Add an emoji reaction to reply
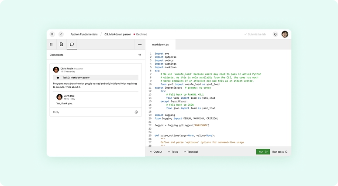The width and height of the screenshot is (338, 186). coord(136,112)
